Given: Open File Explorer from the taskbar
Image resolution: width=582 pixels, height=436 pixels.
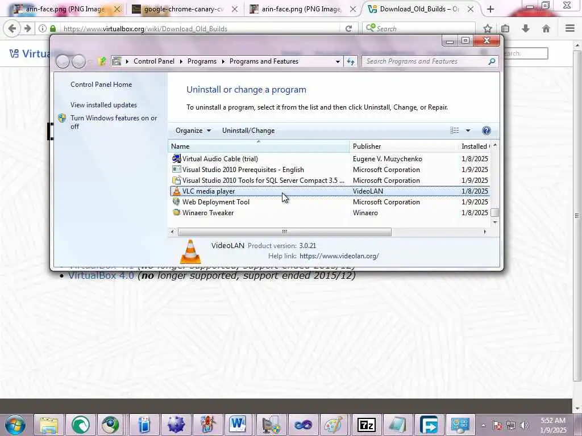Looking at the screenshot, I should tap(49, 425).
